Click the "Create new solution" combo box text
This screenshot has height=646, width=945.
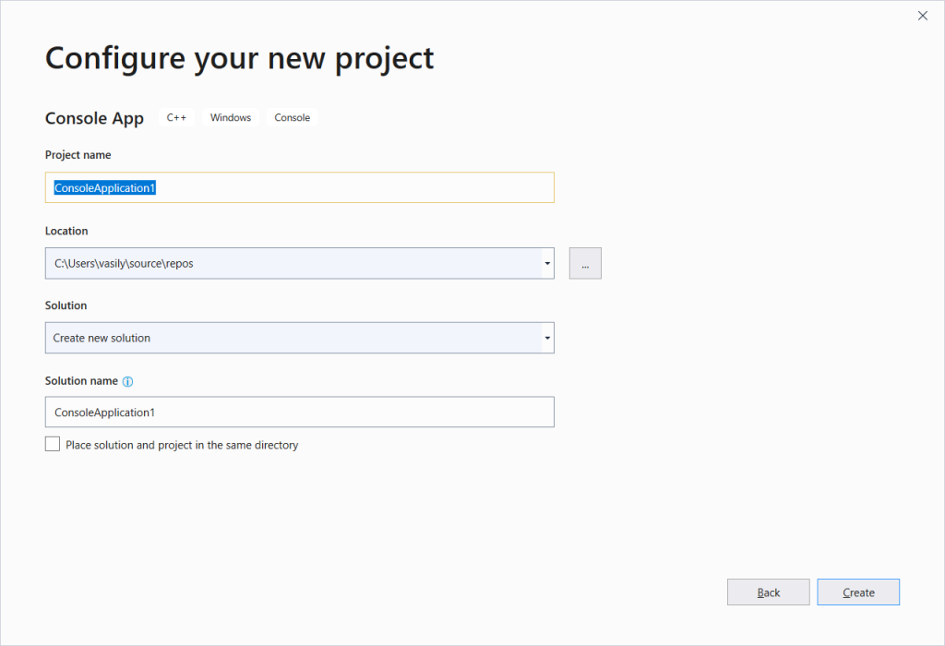pyautogui.click(x=102, y=338)
